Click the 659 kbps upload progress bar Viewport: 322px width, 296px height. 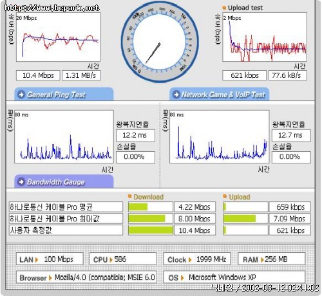click(245, 207)
